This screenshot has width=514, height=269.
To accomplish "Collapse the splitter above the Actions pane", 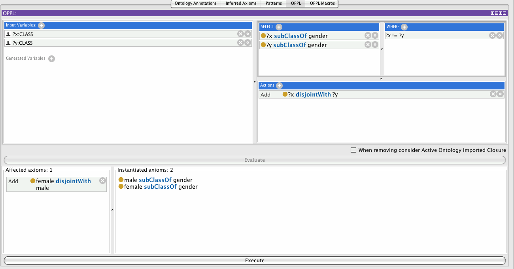I will pos(381,79).
